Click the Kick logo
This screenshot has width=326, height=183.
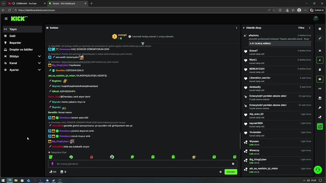click(19, 19)
